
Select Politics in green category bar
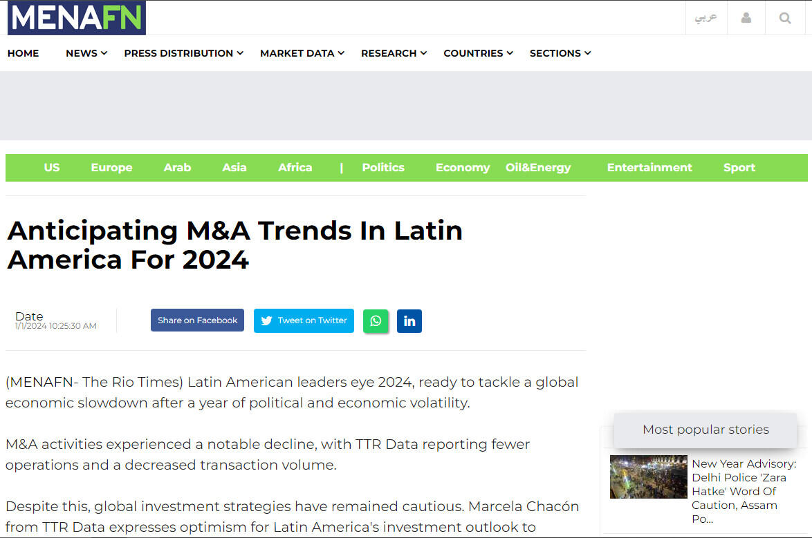382,168
